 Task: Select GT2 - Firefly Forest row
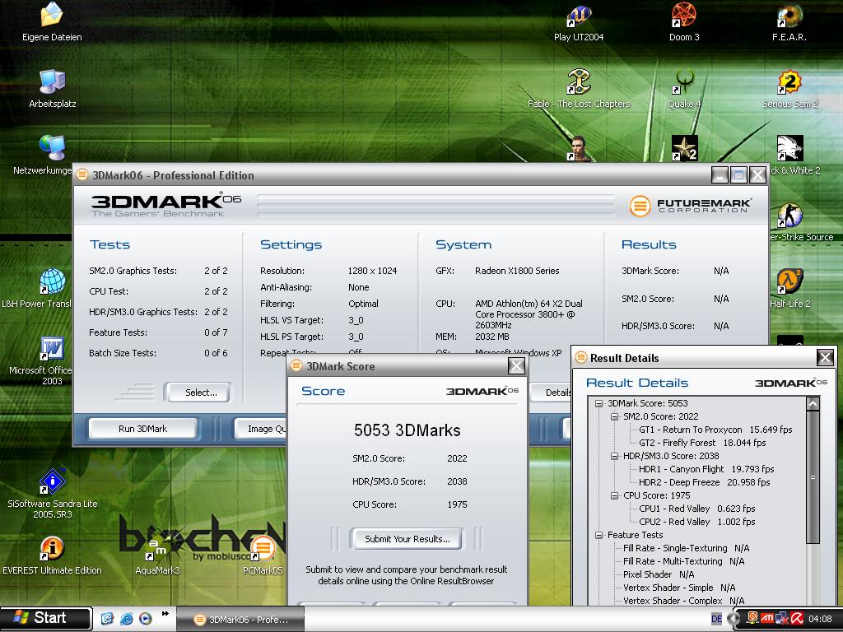click(702, 443)
